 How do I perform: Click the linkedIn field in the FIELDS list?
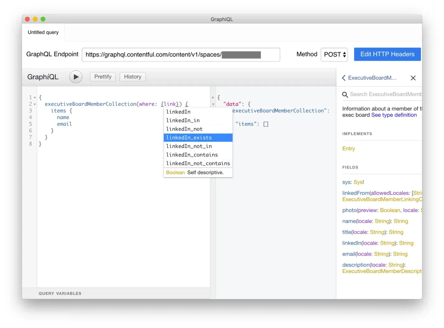click(x=351, y=243)
